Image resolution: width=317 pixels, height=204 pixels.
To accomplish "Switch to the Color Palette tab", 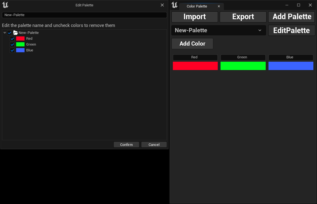I will pos(197,6).
